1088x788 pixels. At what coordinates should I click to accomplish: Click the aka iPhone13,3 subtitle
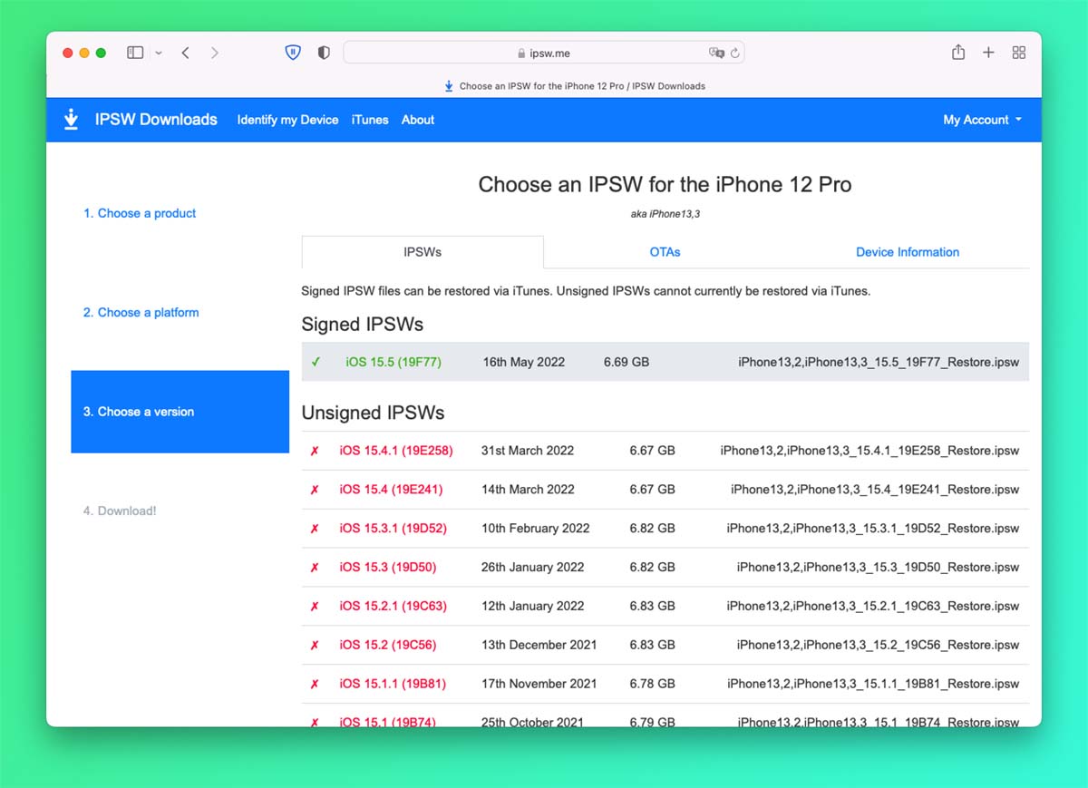(665, 214)
